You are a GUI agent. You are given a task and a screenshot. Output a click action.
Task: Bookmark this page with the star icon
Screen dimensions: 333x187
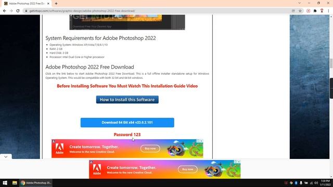300,11
